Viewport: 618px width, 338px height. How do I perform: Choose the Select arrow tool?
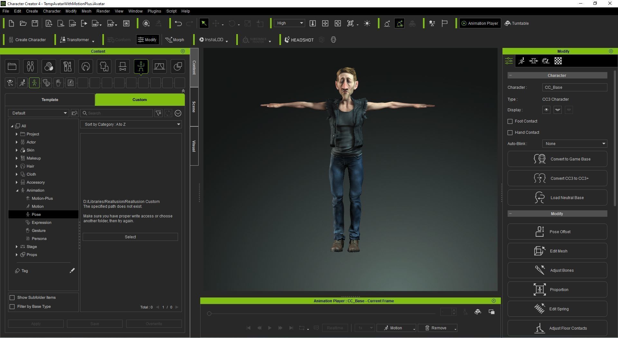pos(204,23)
